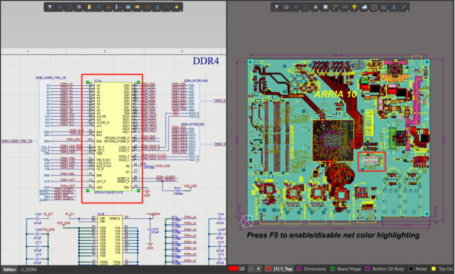Click the PCB Place Line tool
This screenshot has width=455, height=274.
point(403,7)
